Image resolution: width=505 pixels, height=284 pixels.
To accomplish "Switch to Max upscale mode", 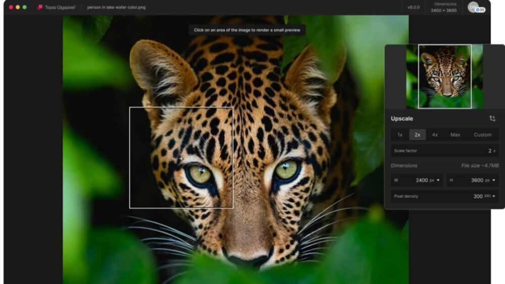I will click(x=455, y=135).
